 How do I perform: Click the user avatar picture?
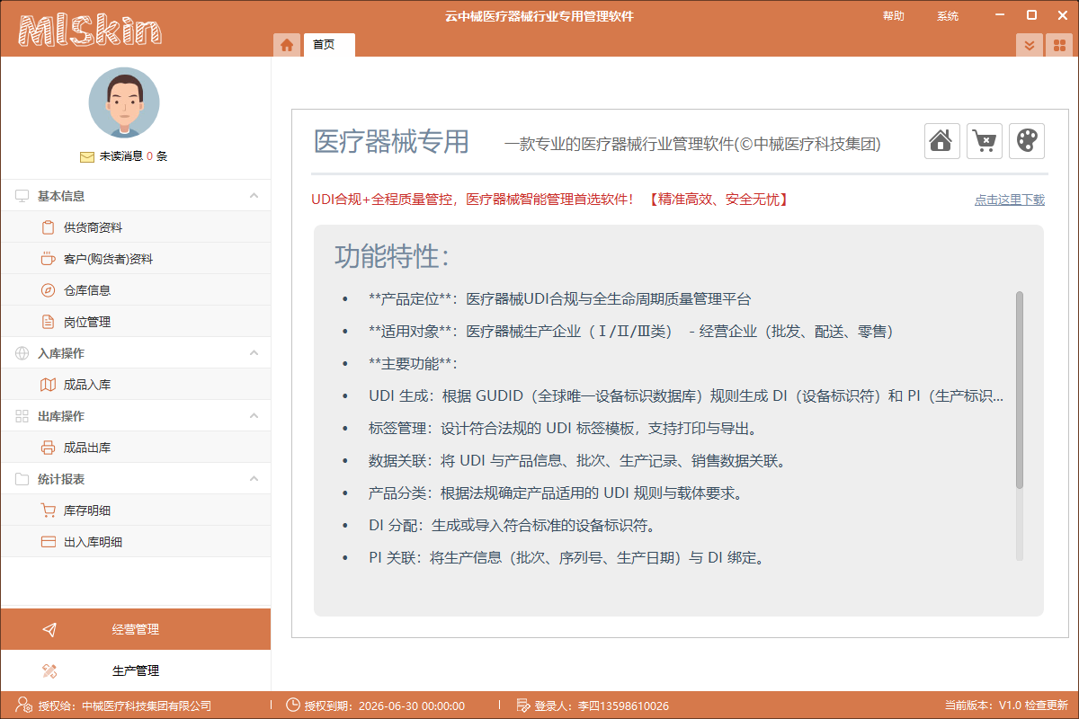tap(124, 102)
